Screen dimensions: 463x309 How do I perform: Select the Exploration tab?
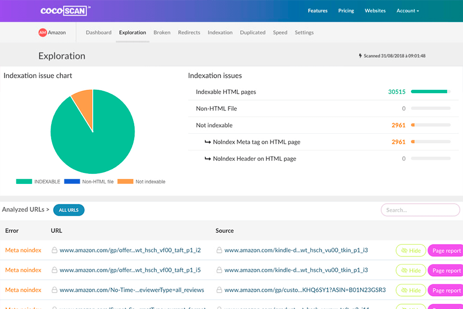click(x=133, y=32)
